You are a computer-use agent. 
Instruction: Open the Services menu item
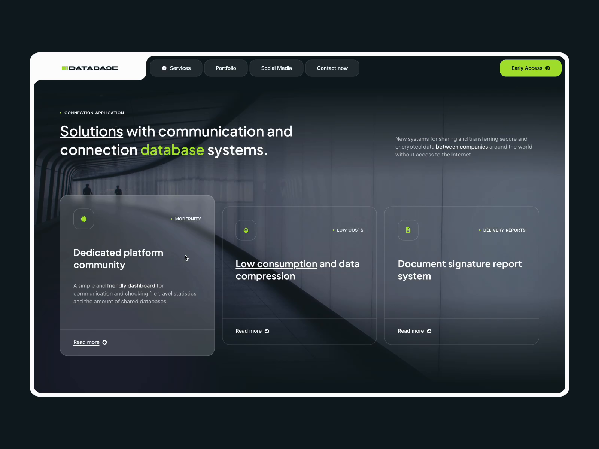click(176, 68)
